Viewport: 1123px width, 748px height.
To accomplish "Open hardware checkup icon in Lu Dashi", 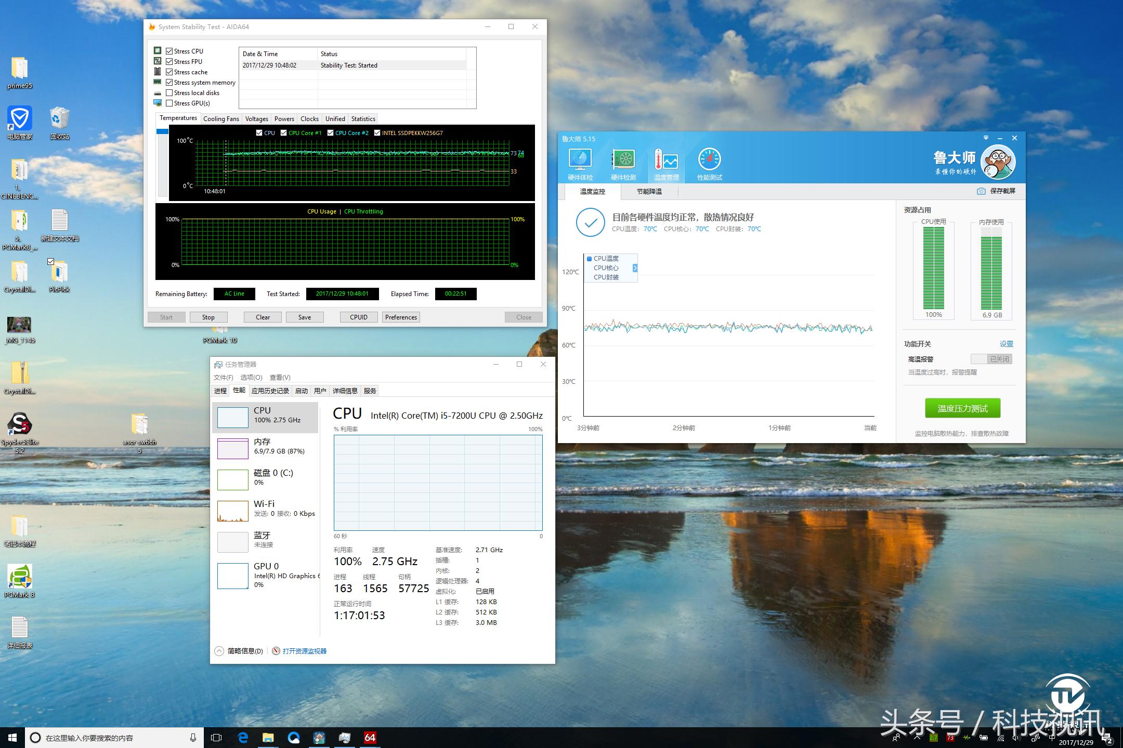I will tap(580, 160).
